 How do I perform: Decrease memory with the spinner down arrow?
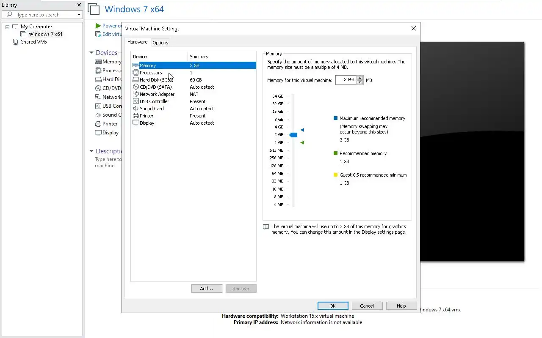tap(360, 82)
